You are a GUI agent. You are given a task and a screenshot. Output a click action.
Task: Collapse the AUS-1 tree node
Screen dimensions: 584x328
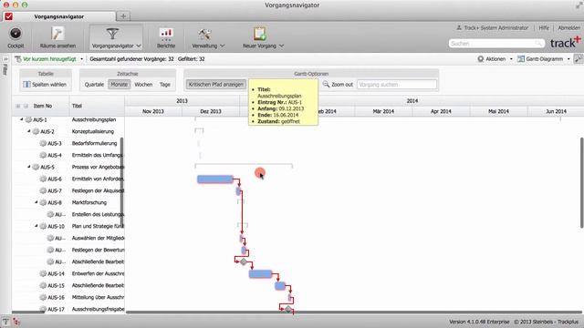[21, 119]
